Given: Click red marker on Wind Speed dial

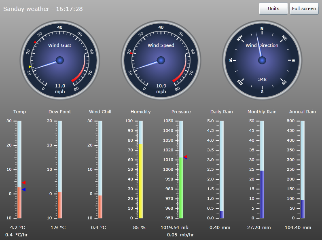Looking at the screenshot, I should click(x=131, y=53).
